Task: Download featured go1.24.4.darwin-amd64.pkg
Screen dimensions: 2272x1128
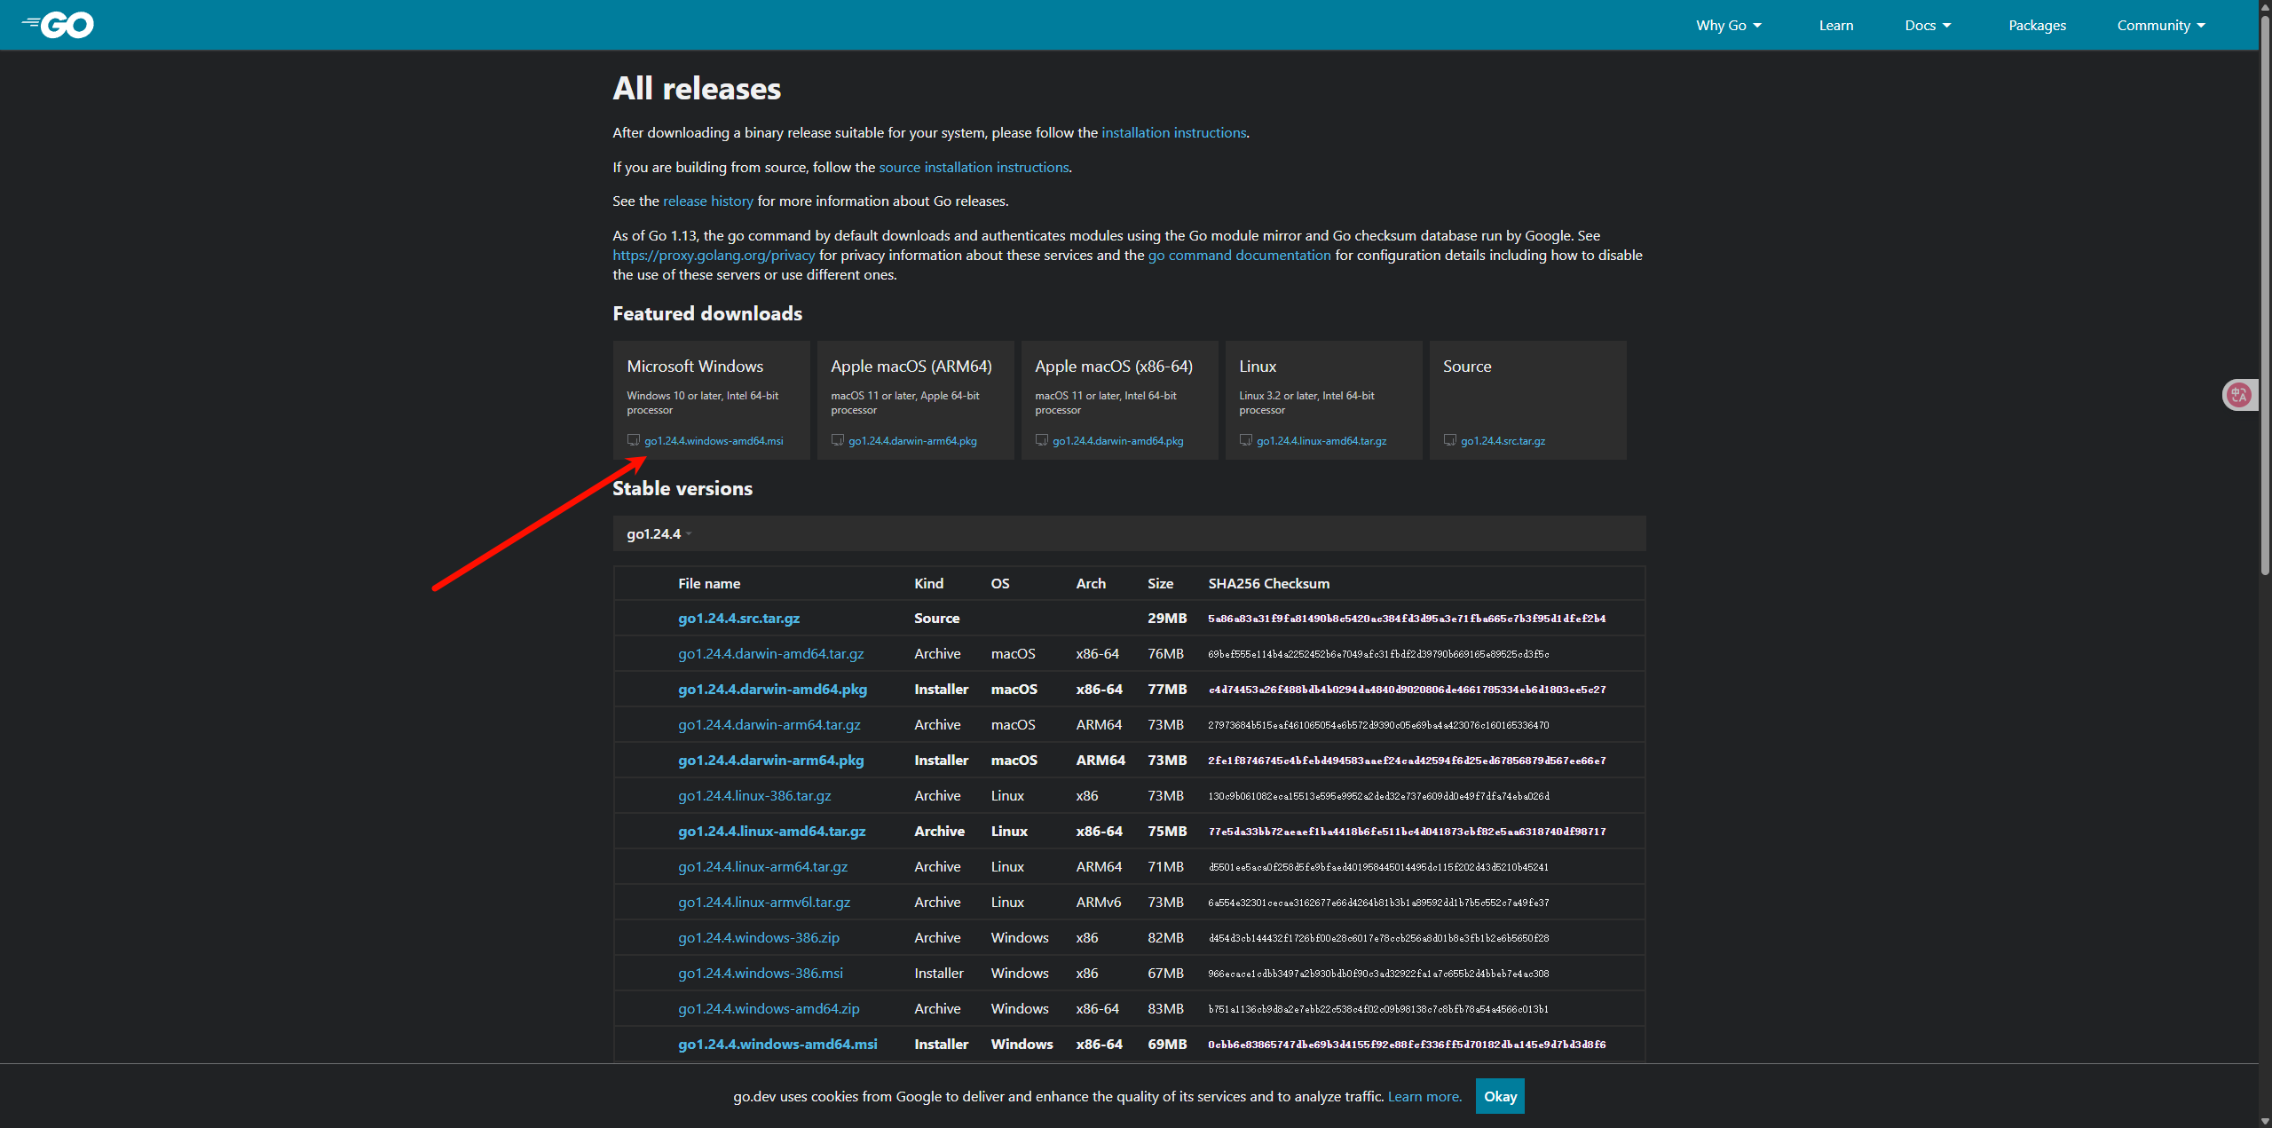Action: (1117, 441)
